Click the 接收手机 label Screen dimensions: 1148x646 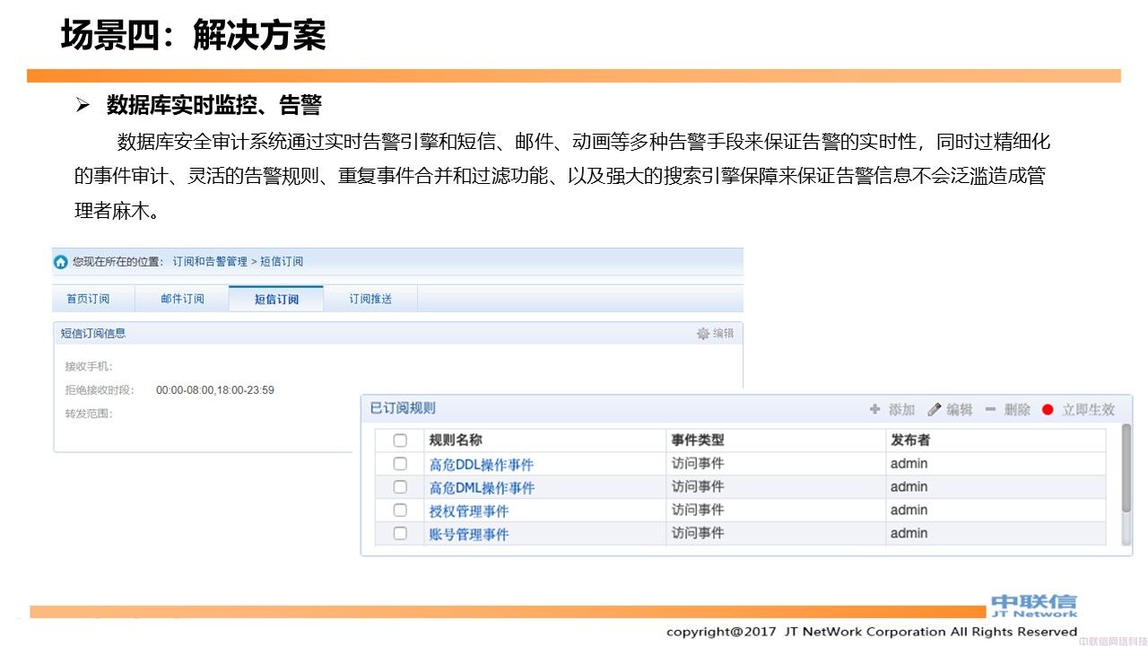(89, 366)
